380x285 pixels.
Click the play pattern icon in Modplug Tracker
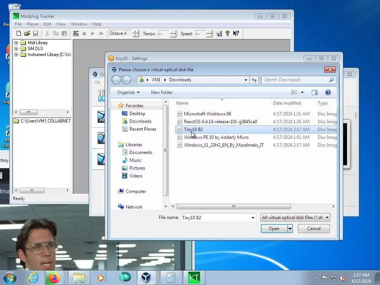pyautogui.click(x=101, y=34)
